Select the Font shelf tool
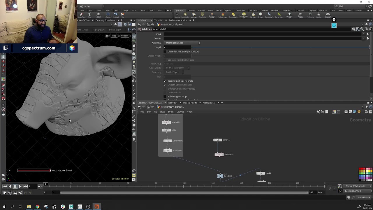Screen dimensions: 373x210 pos(89,15)
